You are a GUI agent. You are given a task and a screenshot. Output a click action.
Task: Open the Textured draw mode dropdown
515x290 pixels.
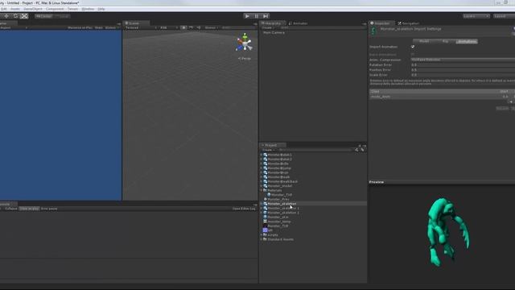point(141,27)
